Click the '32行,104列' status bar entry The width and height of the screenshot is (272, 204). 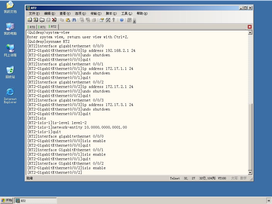click(x=207, y=178)
